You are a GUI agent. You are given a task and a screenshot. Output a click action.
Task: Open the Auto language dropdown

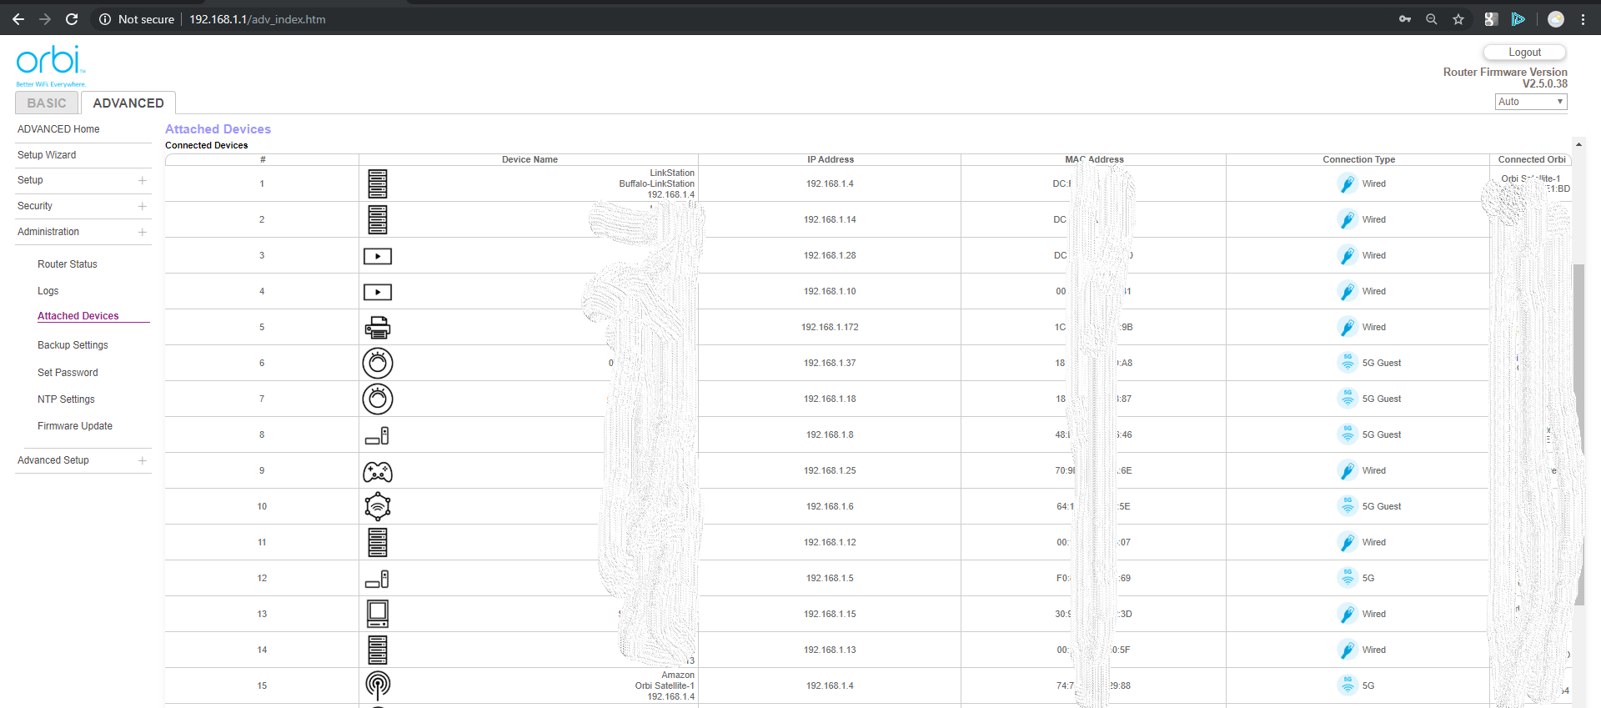[1530, 102]
